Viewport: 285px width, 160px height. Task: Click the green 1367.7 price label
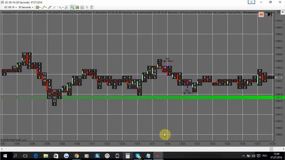coord(279,98)
